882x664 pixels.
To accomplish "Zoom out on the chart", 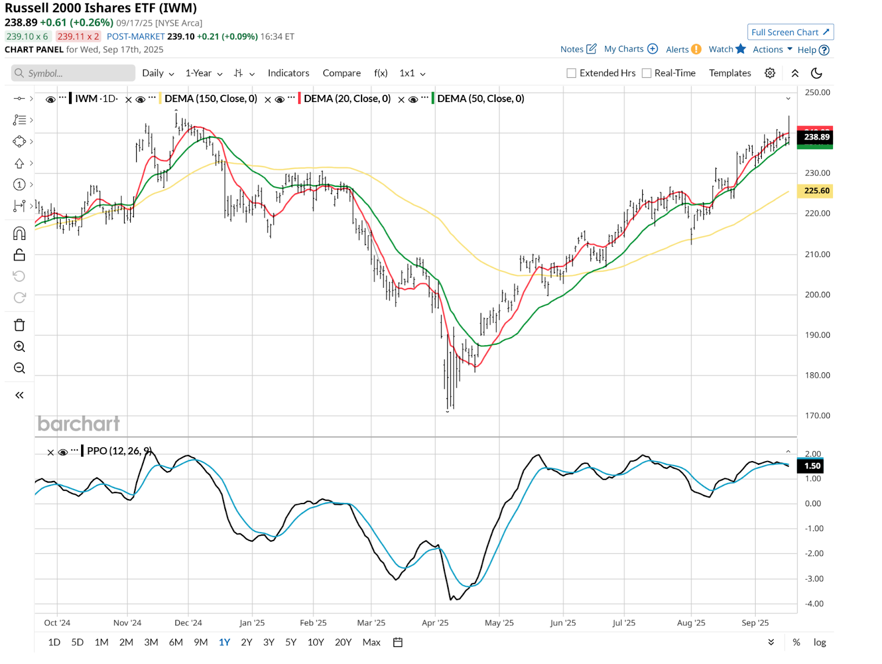I will [x=19, y=368].
